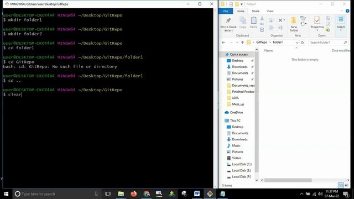The height and width of the screenshot is (199, 354).
Task: Open Delete options dropdown arrow
Action: coord(284,20)
